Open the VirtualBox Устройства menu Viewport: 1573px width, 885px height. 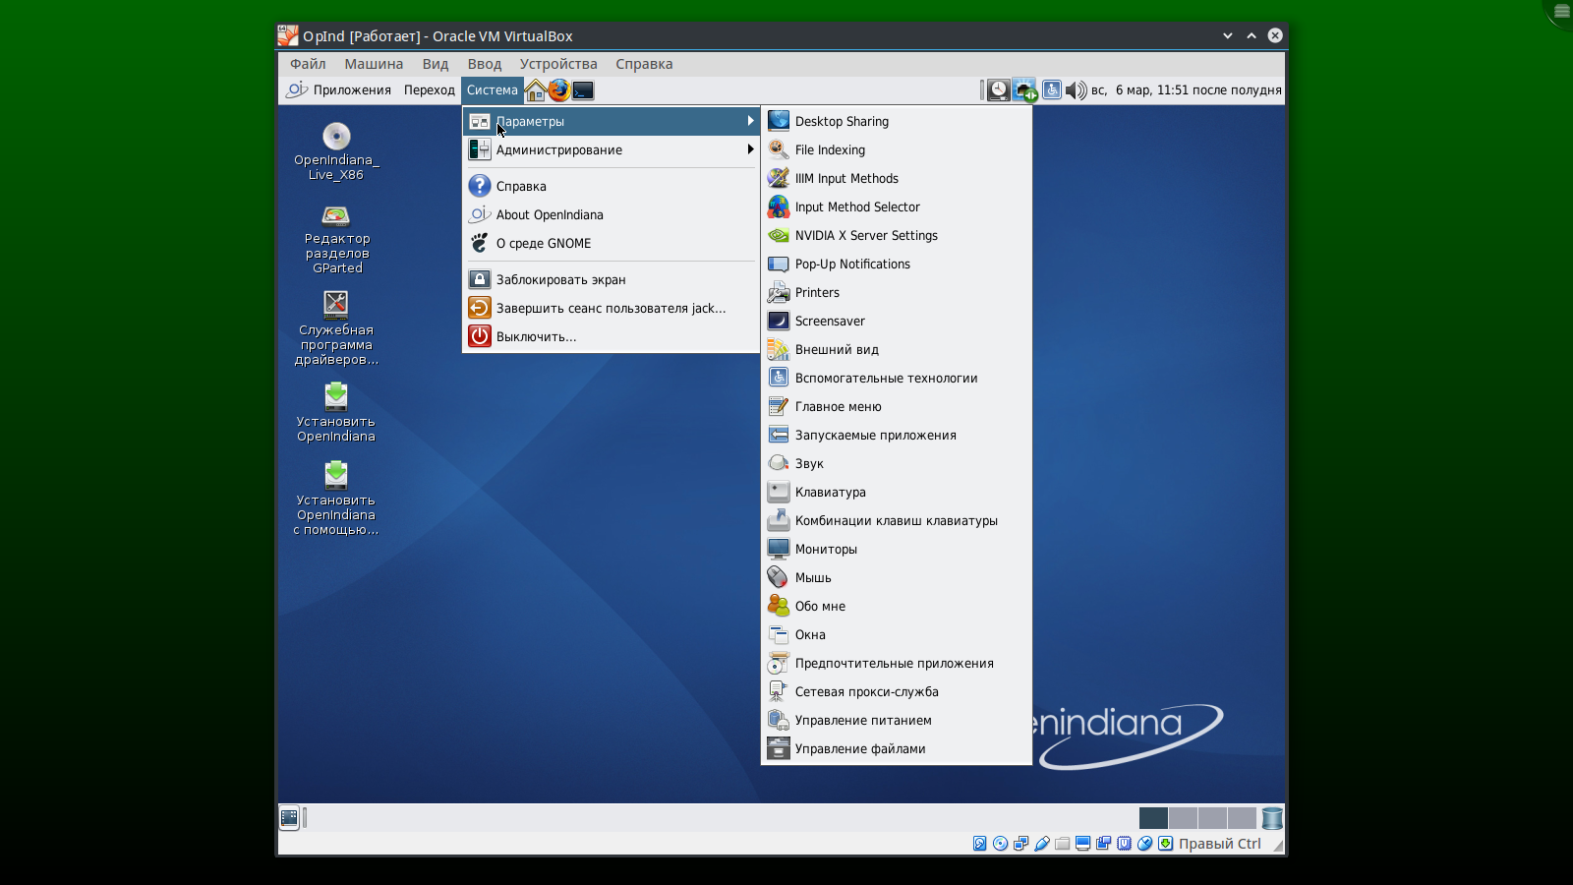[558, 64]
